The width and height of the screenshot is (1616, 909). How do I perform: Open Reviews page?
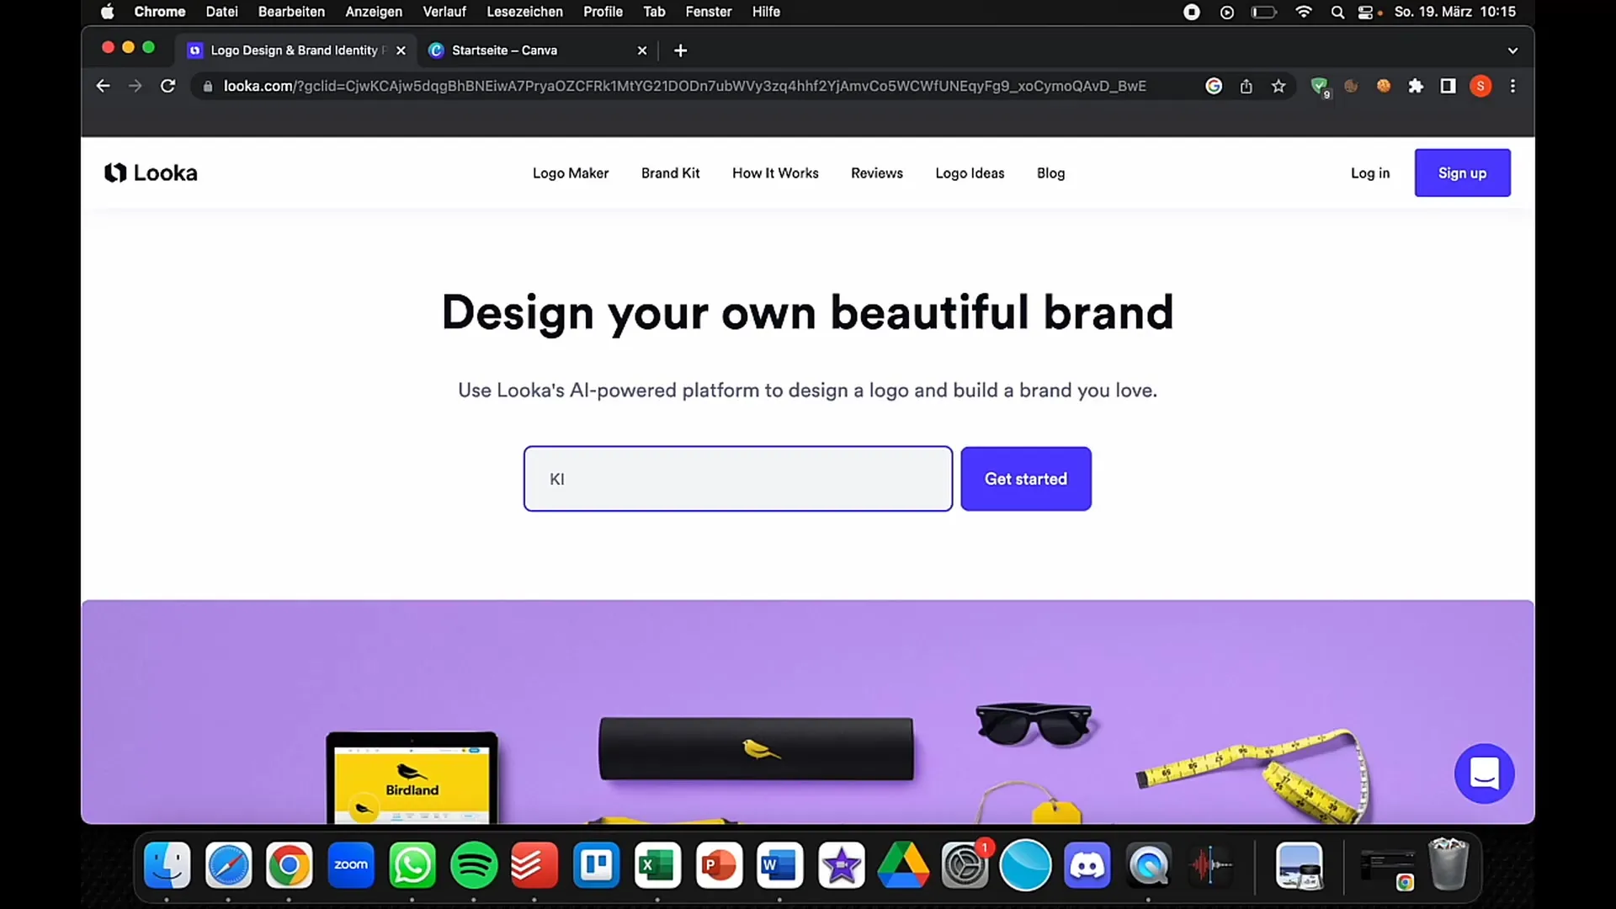pos(876,173)
